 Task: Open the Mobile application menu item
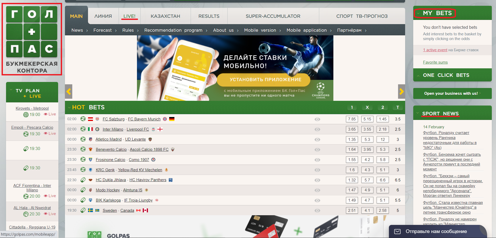[x=307, y=30]
